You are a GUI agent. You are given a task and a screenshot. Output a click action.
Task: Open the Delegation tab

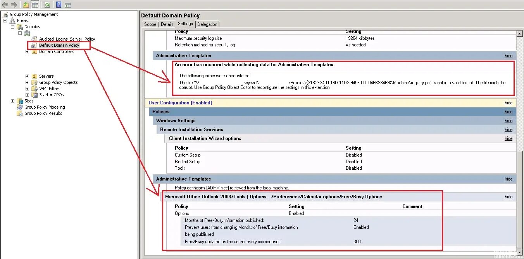point(207,24)
